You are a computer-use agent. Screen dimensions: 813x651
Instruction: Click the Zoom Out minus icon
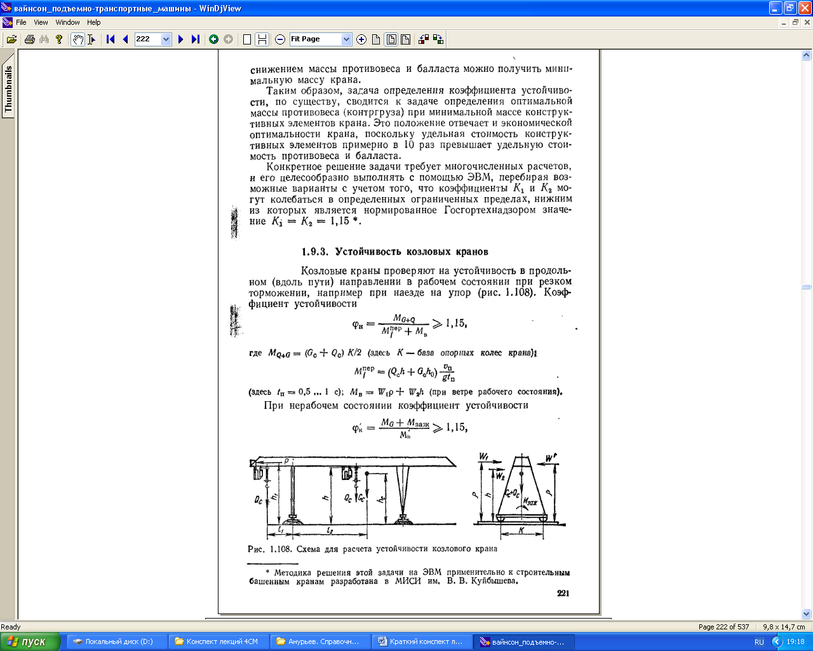point(280,39)
